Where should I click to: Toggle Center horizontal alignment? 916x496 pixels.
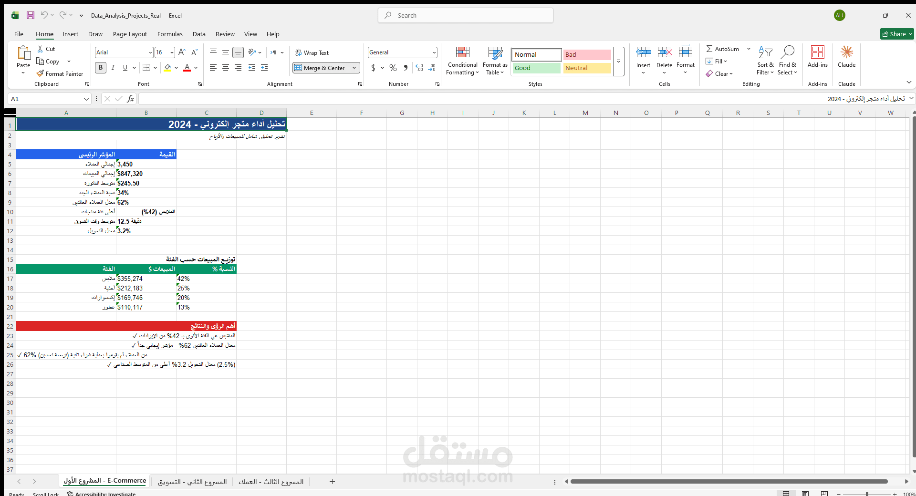pyautogui.click(x=226, y=68)
